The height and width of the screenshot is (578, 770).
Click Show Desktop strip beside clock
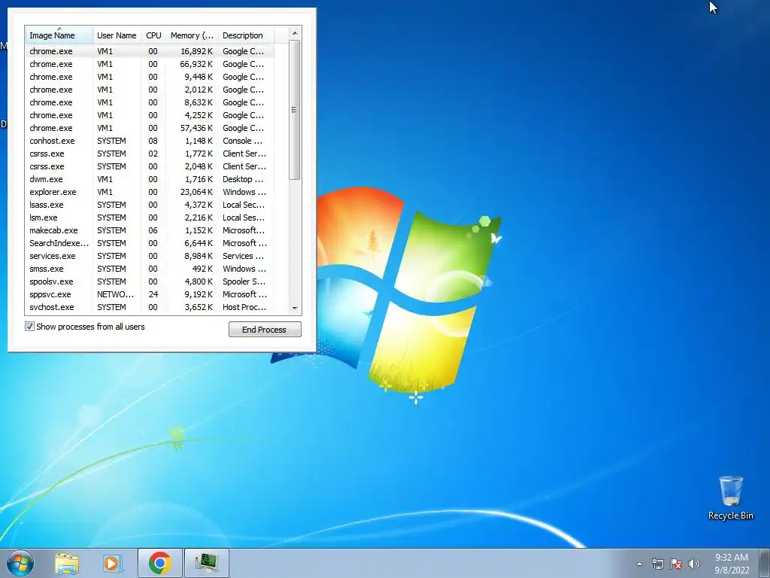click(x=765, y=563)
